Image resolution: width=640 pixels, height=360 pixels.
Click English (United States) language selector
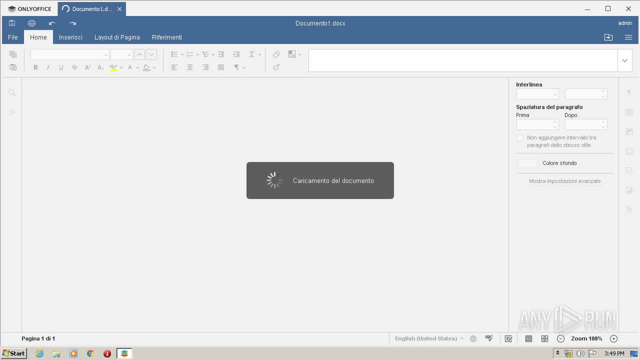click(429, 338)
